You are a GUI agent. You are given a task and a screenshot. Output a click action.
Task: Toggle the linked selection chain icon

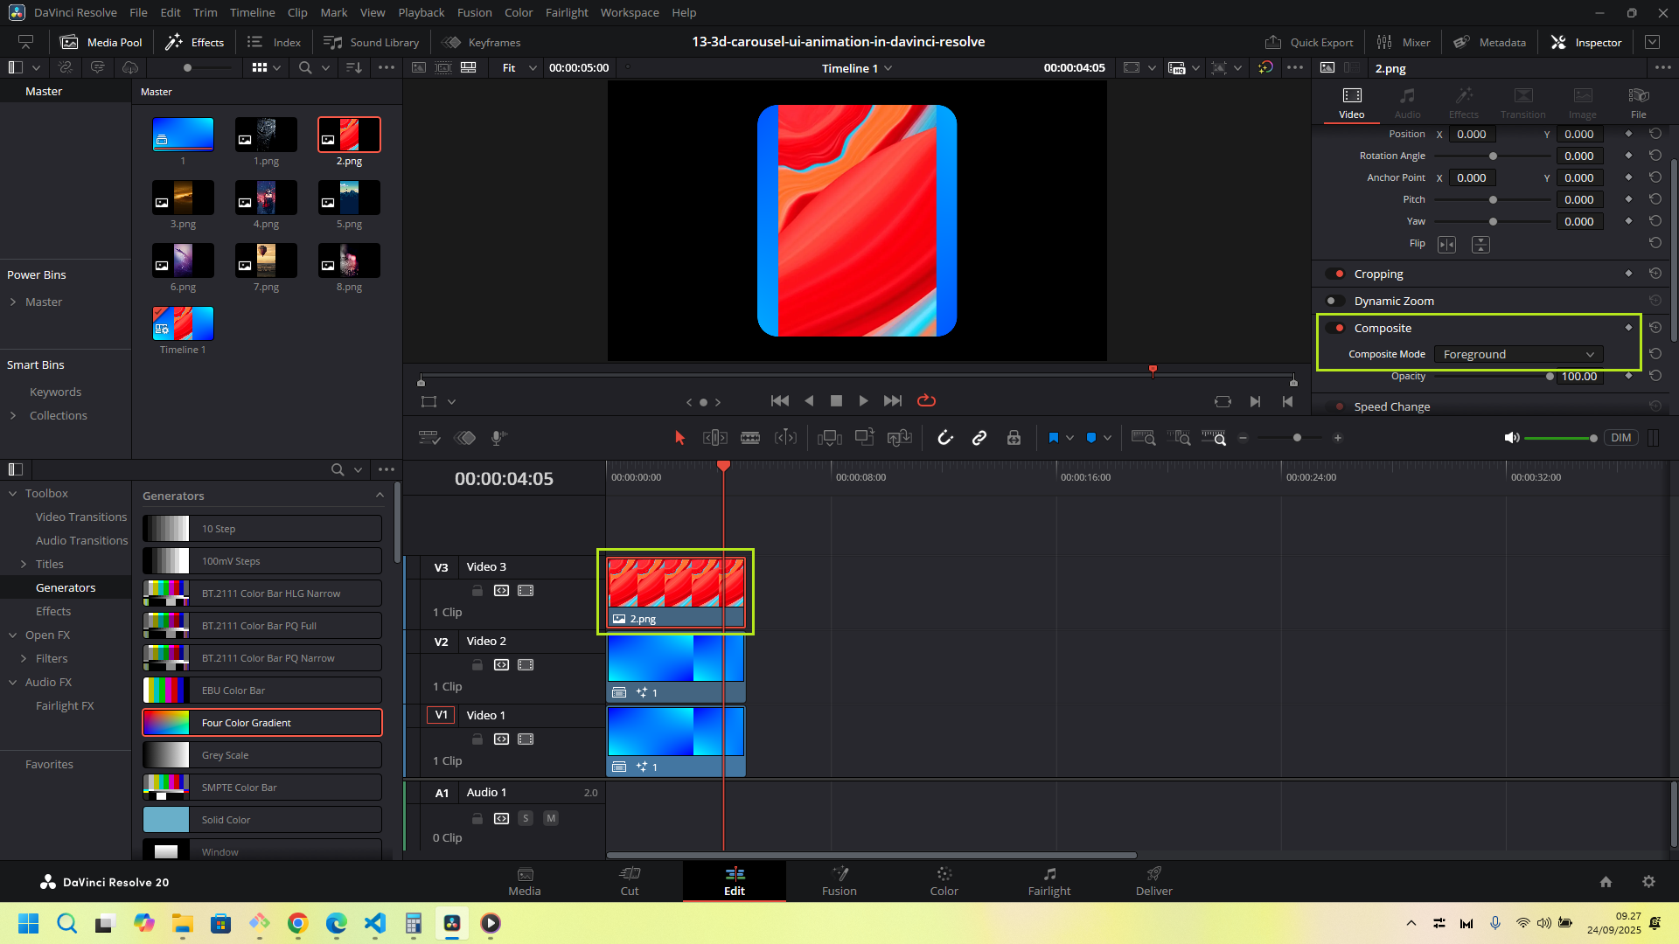[979, 438]
